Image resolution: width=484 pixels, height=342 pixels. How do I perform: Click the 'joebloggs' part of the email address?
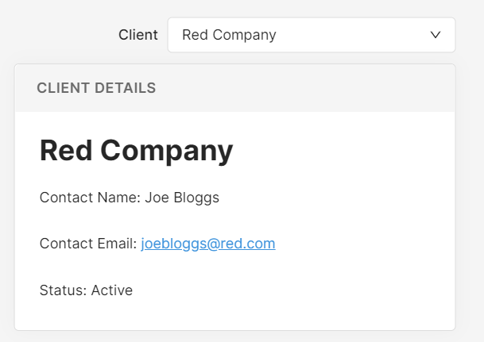(174, 244)
